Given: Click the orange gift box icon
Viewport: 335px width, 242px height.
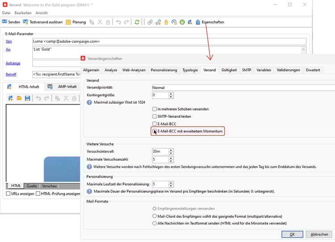Looking at the screenshot, I should tap(166, 22).
